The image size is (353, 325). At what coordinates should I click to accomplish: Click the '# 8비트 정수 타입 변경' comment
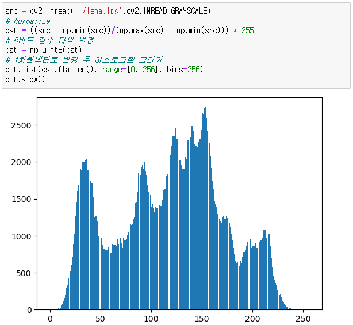coord(49,40)
